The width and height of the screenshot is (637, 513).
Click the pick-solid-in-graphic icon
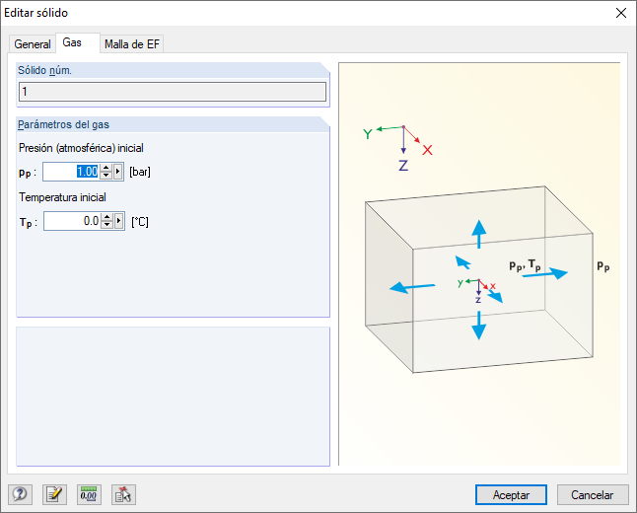pyautogui.click(x=123, y=494)
